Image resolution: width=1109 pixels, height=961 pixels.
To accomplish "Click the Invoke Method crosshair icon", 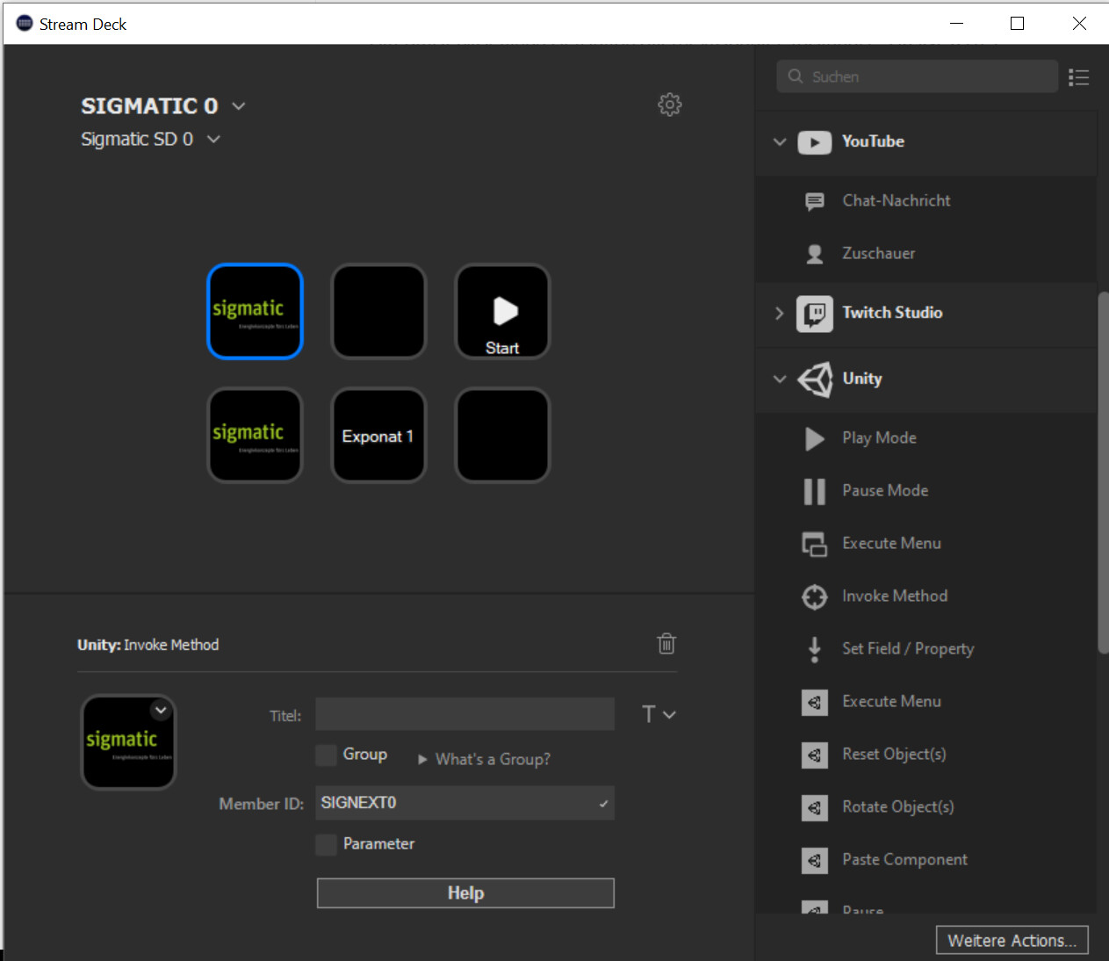I will (815, 596).
